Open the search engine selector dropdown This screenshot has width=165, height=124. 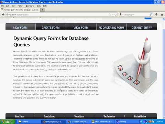pos(121,14)
